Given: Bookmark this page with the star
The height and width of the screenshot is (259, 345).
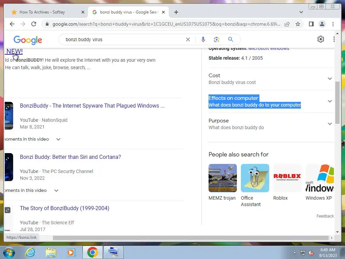Looking at the screenshot, I should point(298,24).
